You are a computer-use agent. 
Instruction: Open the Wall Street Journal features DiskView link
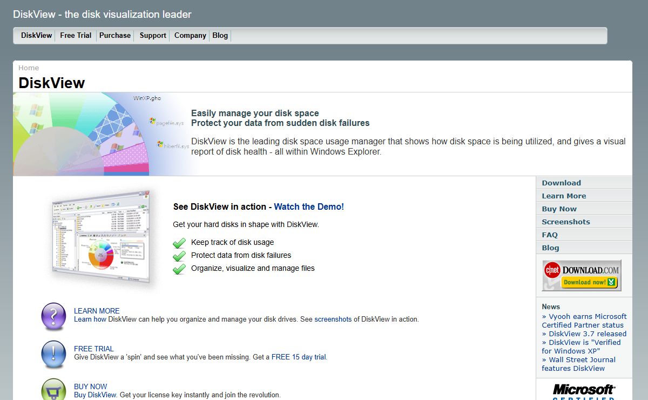(579, 364)
